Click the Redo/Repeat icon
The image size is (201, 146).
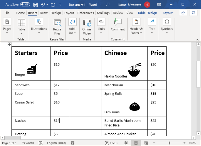53,5
